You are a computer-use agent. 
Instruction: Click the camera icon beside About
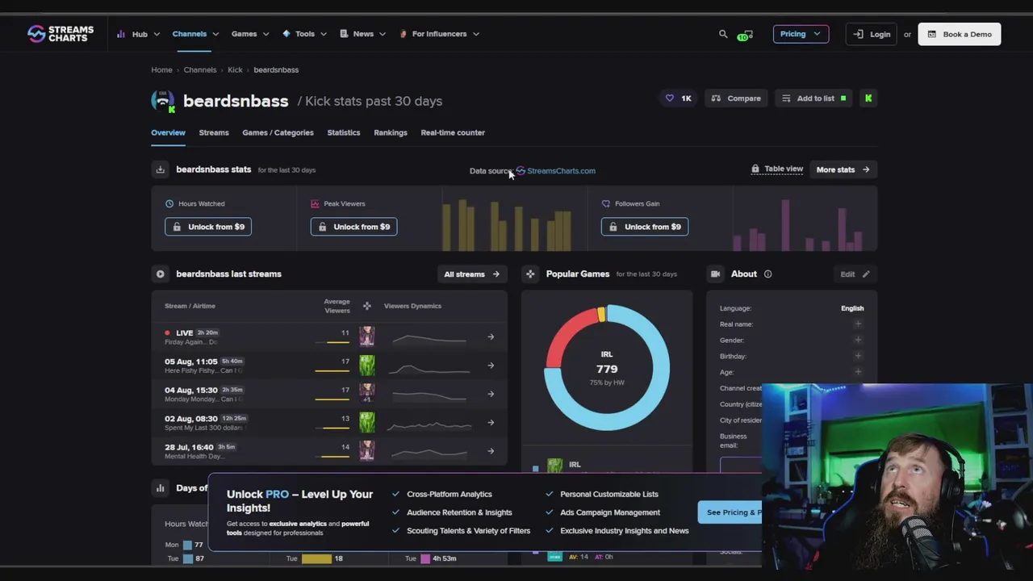click(715, 274)
